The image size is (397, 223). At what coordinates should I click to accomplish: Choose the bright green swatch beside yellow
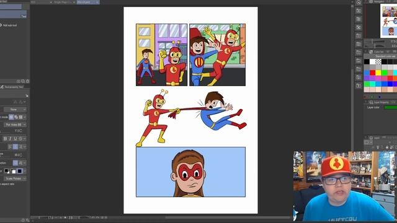(x=384, y=73)
